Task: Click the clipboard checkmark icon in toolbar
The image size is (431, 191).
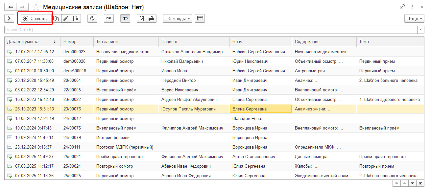Action: [142, 19]
